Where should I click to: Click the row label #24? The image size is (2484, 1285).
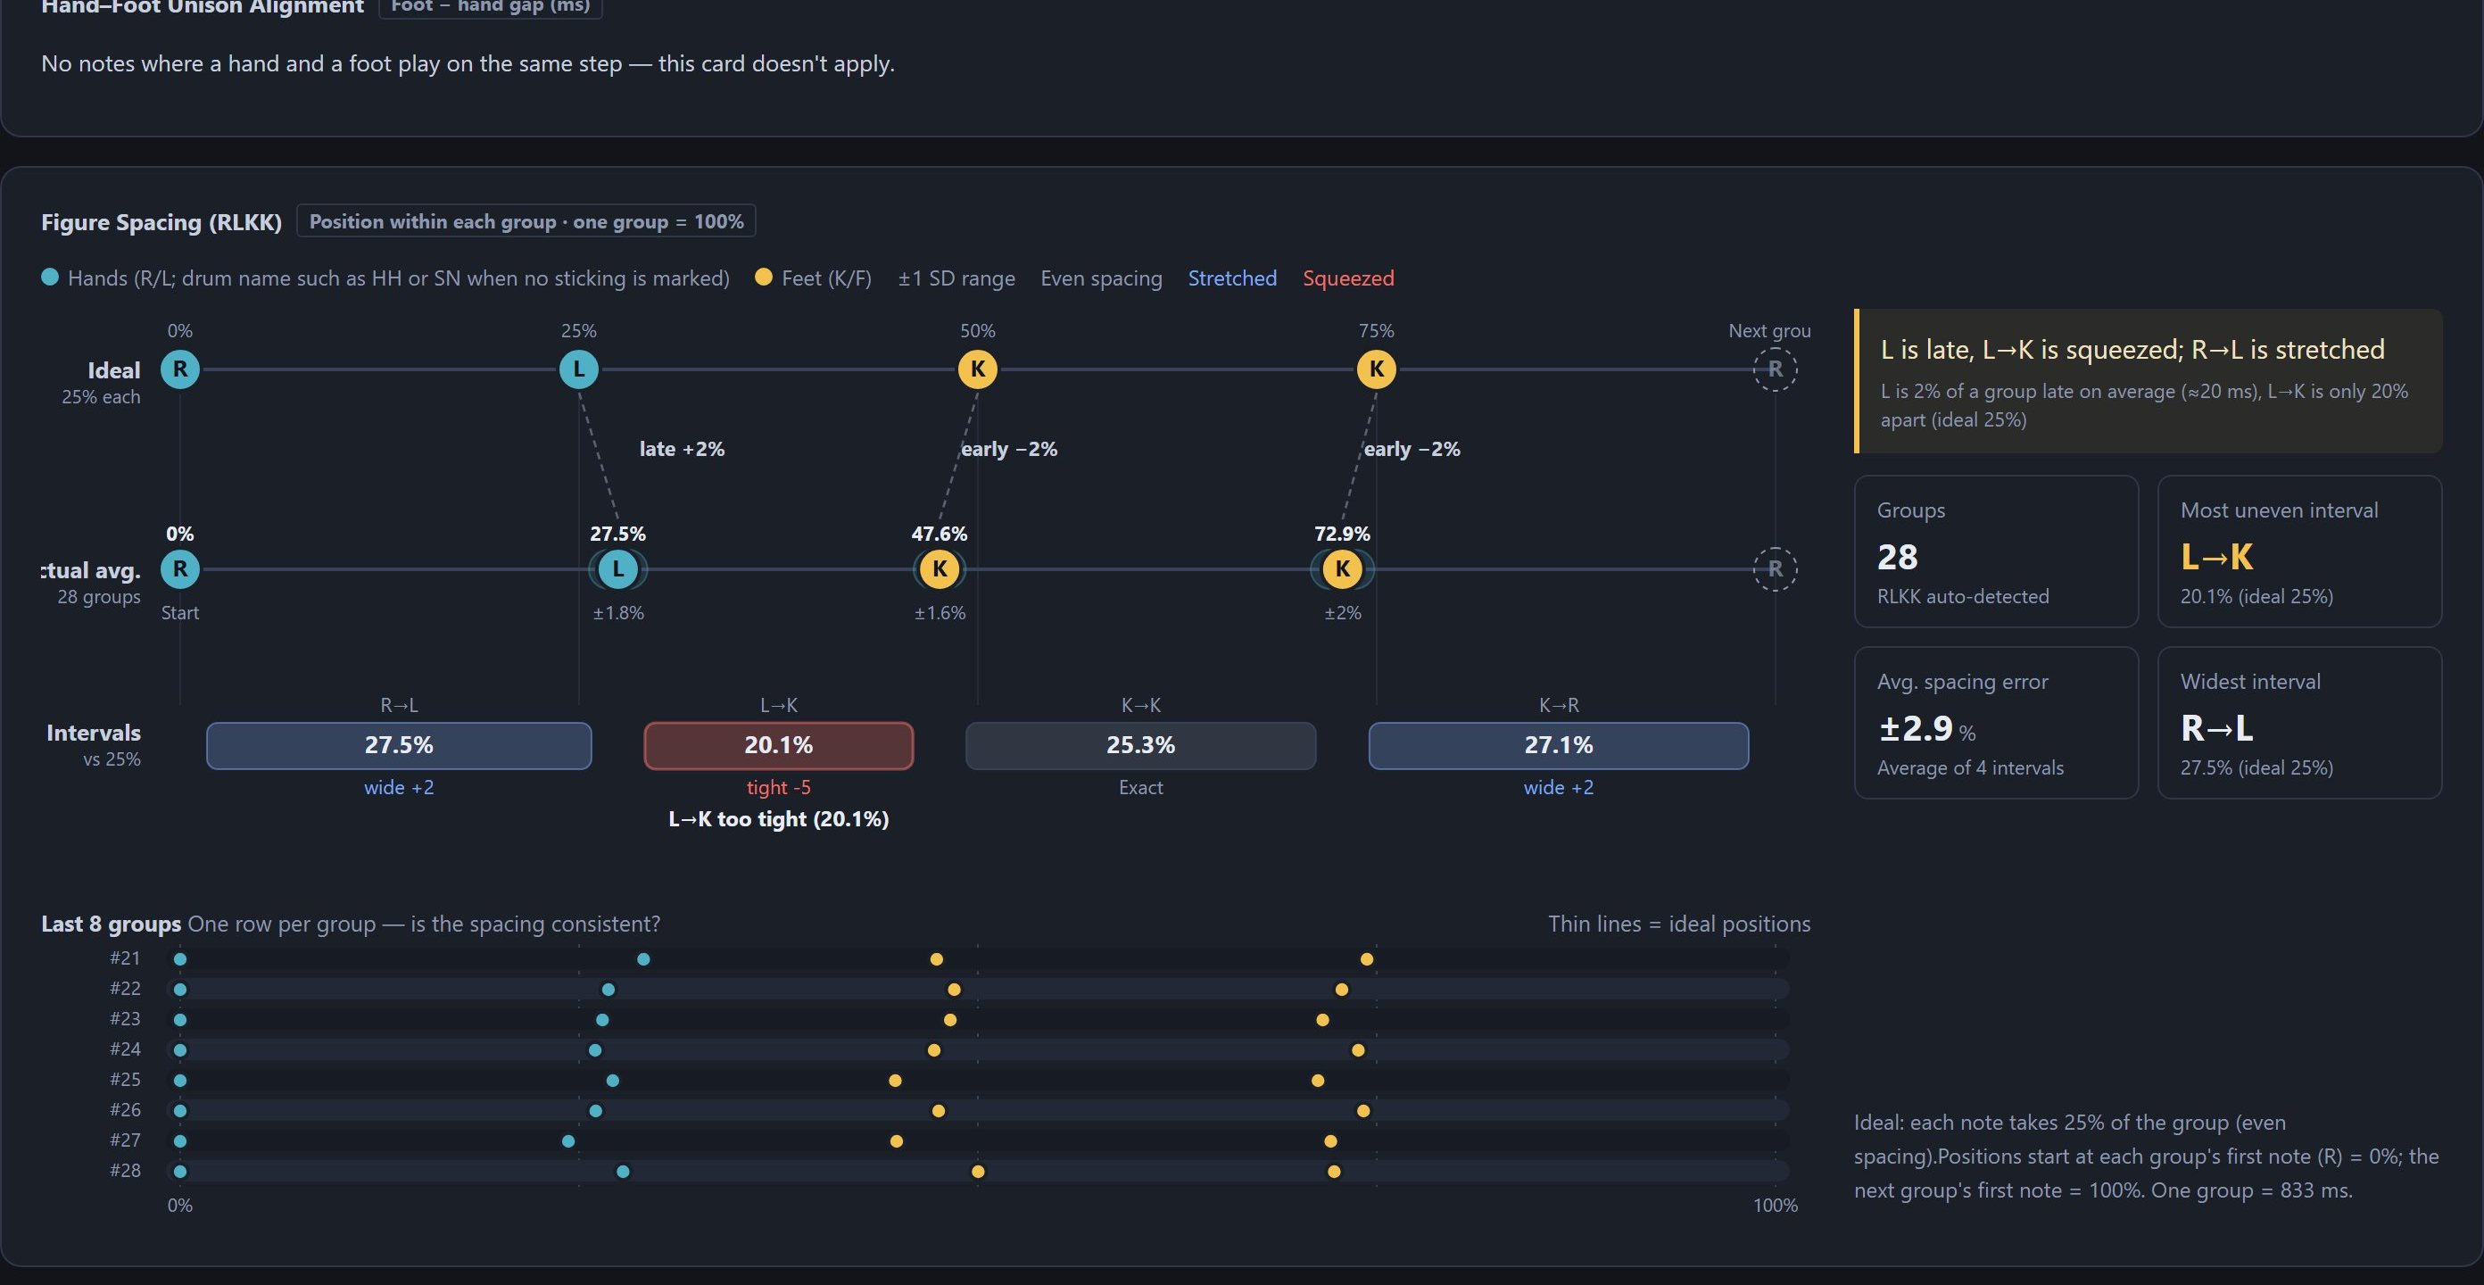click(x=125, y=1049)
